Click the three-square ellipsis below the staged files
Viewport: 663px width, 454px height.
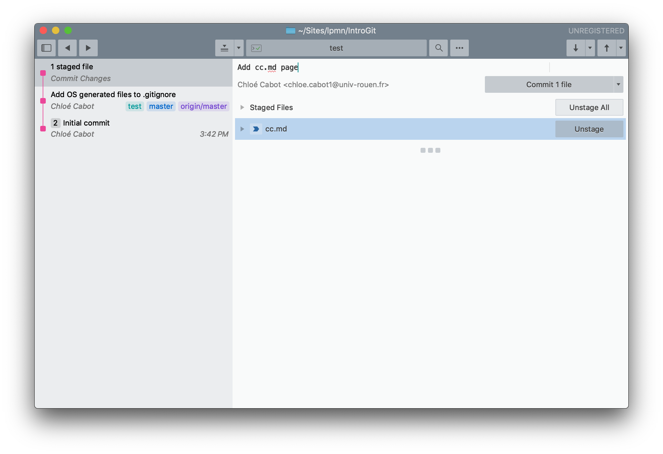coord(430,150)
